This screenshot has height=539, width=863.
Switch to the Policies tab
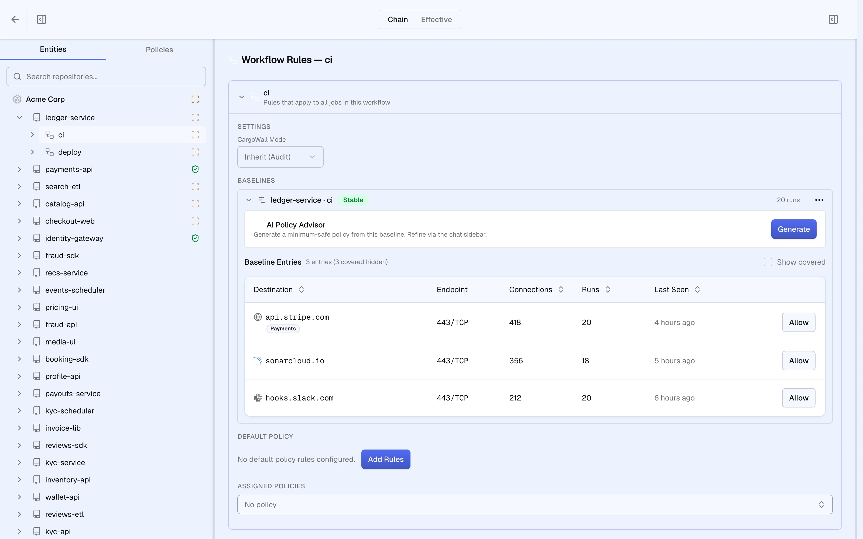pos(159,50)
